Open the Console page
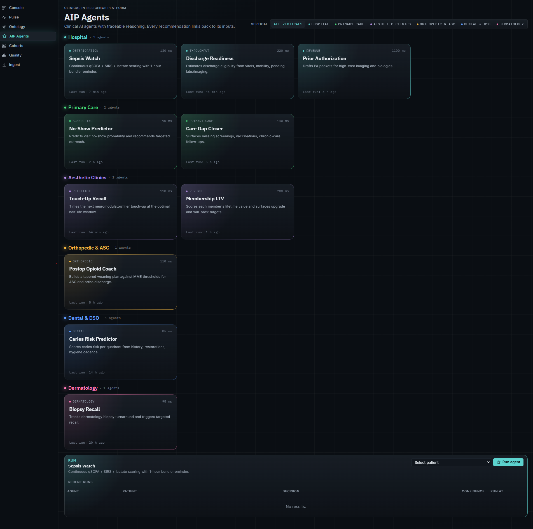533x529 pixels. [28, 8]
